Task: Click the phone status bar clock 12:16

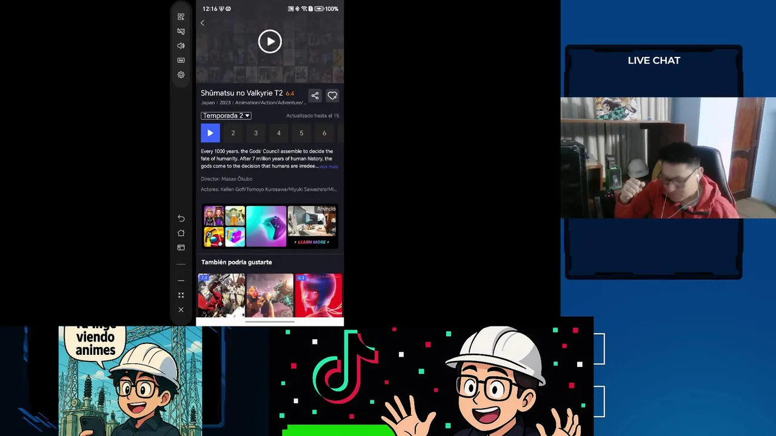Action: coord(210,9)
